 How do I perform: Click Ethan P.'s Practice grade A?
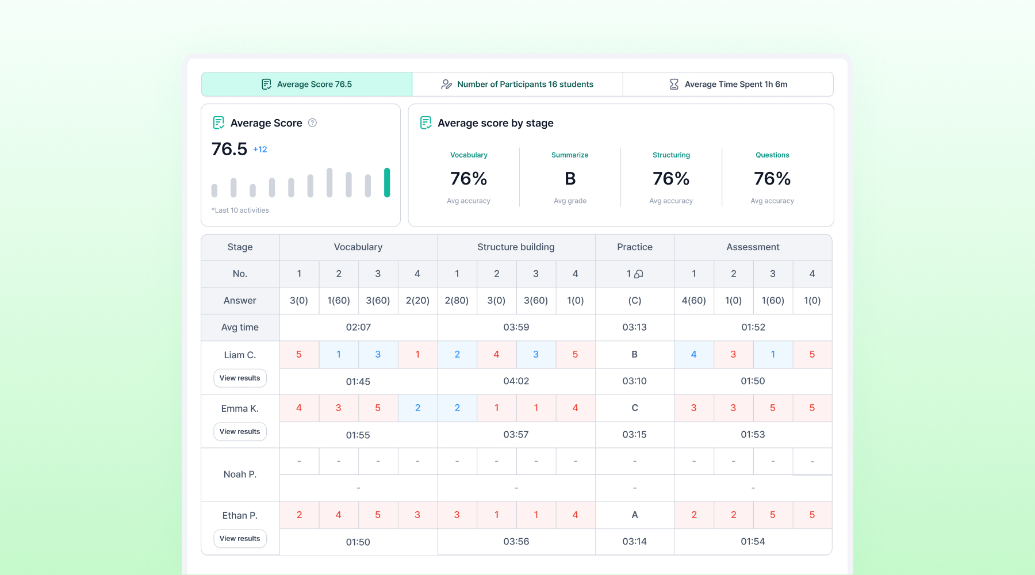(x=635, y=515)
